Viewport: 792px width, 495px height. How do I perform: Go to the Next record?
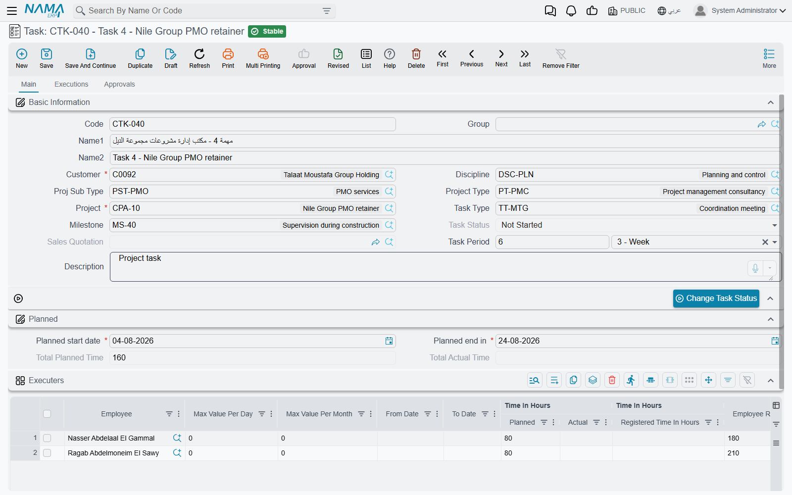(501, 58)
